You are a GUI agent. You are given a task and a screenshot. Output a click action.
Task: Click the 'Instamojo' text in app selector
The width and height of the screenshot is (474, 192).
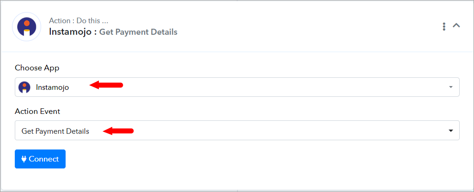52,87
